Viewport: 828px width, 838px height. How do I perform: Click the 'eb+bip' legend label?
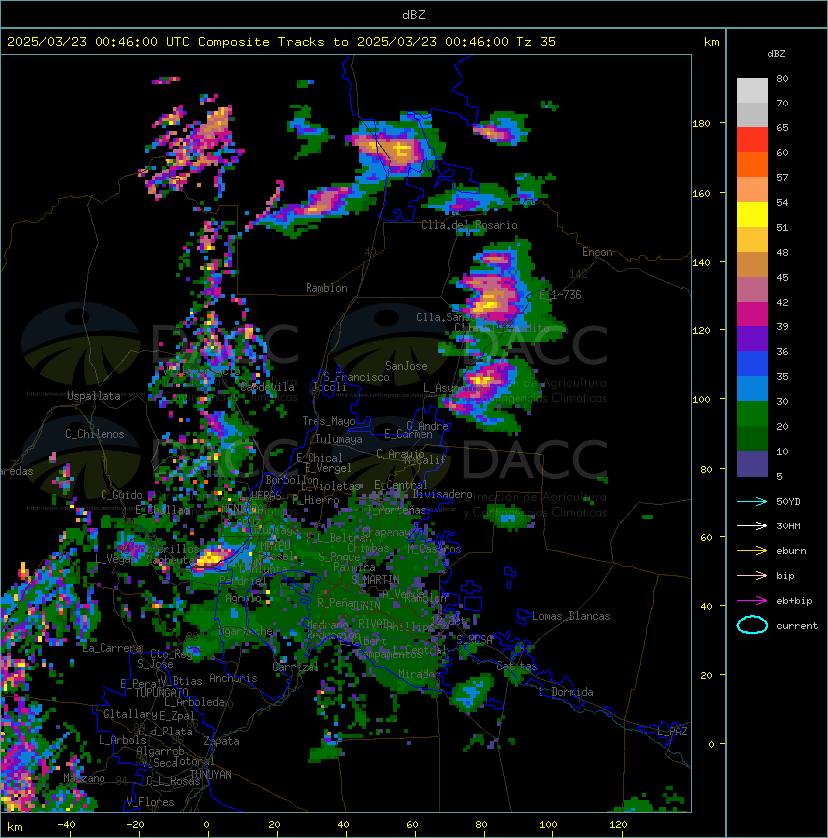click(794, 601)
